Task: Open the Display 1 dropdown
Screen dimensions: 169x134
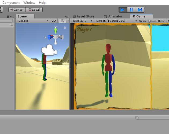Action: (82, 21)
